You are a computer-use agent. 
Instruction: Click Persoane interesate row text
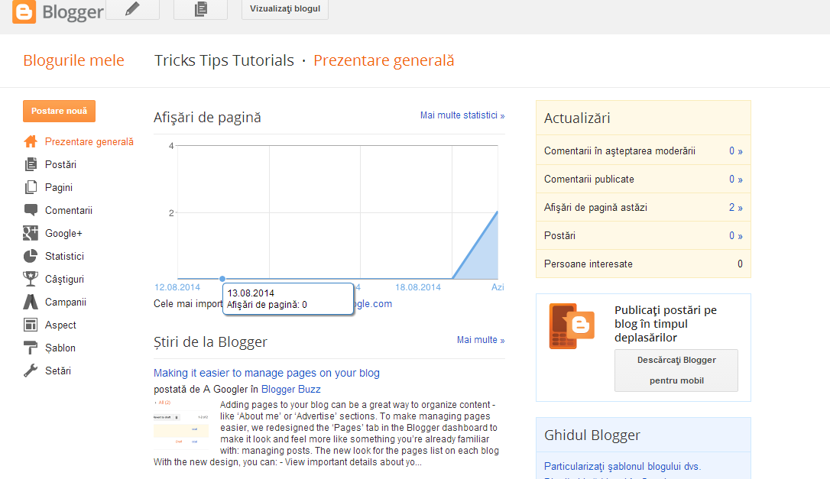(x=588, y=264)
